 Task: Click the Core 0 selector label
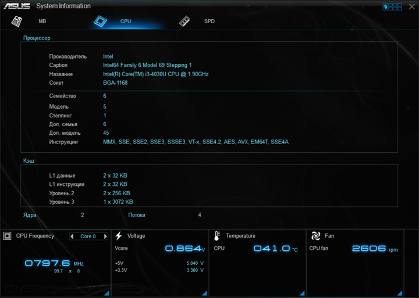pos(88,236)
